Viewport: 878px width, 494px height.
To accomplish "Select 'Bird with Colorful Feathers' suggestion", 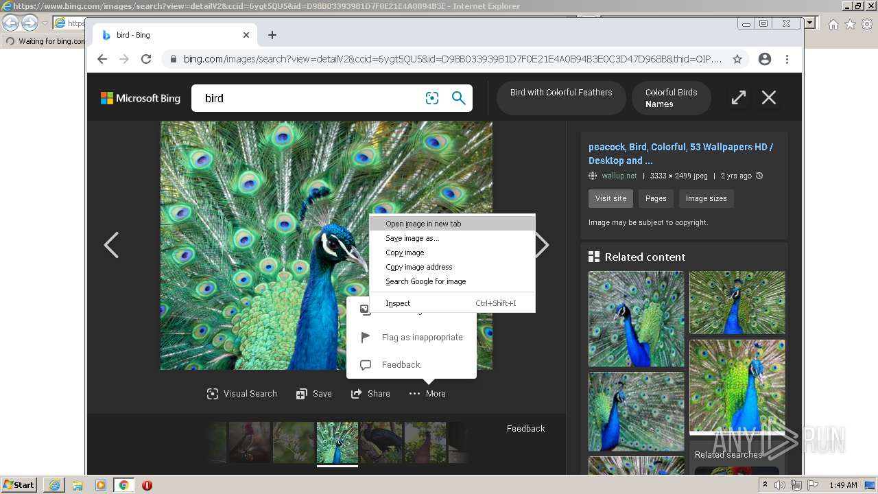I will pyautogui.click(x=561, y=97).
